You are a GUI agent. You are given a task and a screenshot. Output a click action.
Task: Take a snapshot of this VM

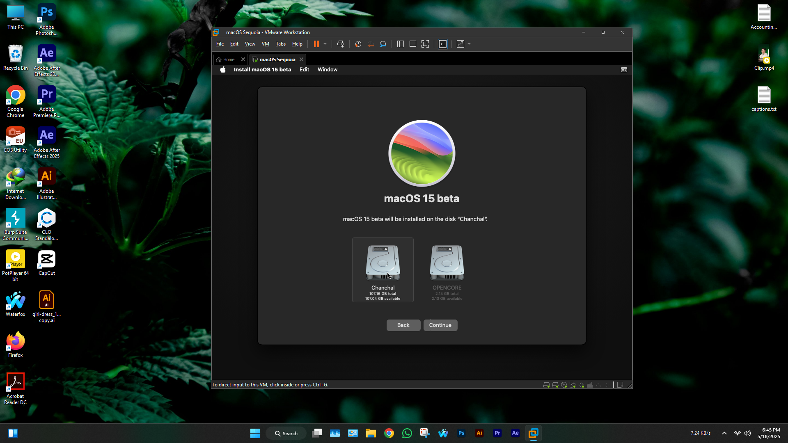coord(358,44)
